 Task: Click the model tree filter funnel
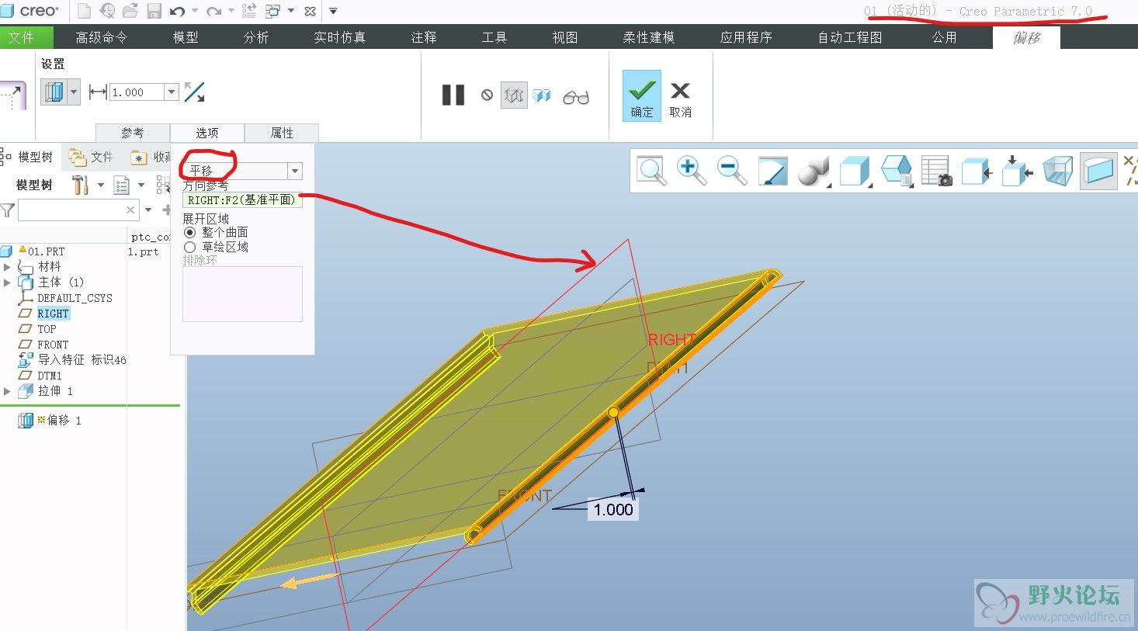coord(8,210)
